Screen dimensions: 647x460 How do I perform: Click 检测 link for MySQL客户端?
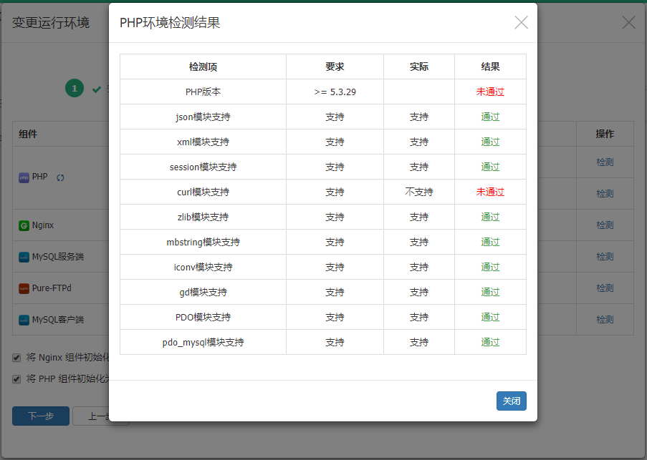[605, 319]
